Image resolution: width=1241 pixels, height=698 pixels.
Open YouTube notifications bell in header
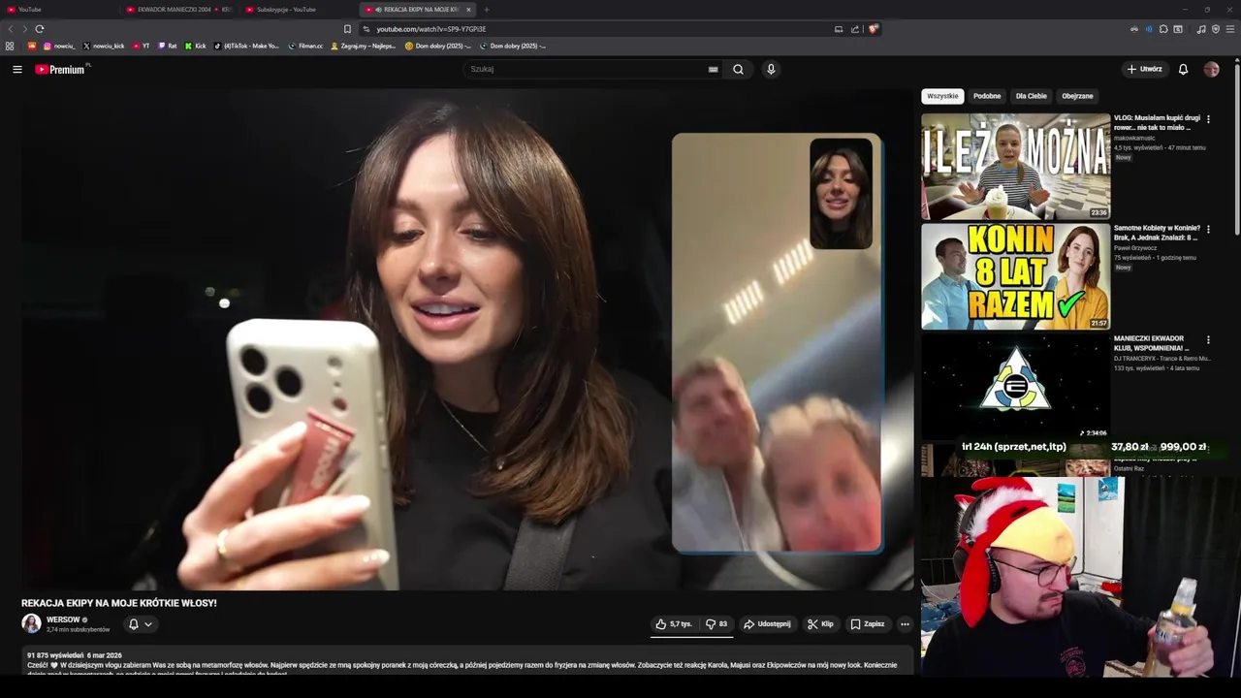coord(1183,69)
